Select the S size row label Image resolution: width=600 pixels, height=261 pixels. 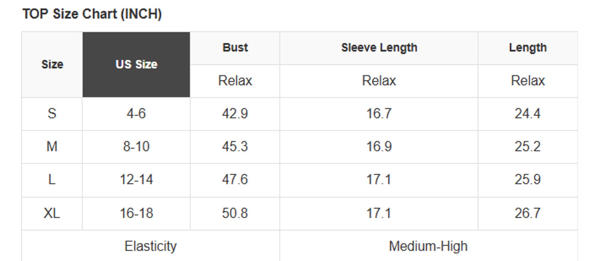tap(52, 114)
